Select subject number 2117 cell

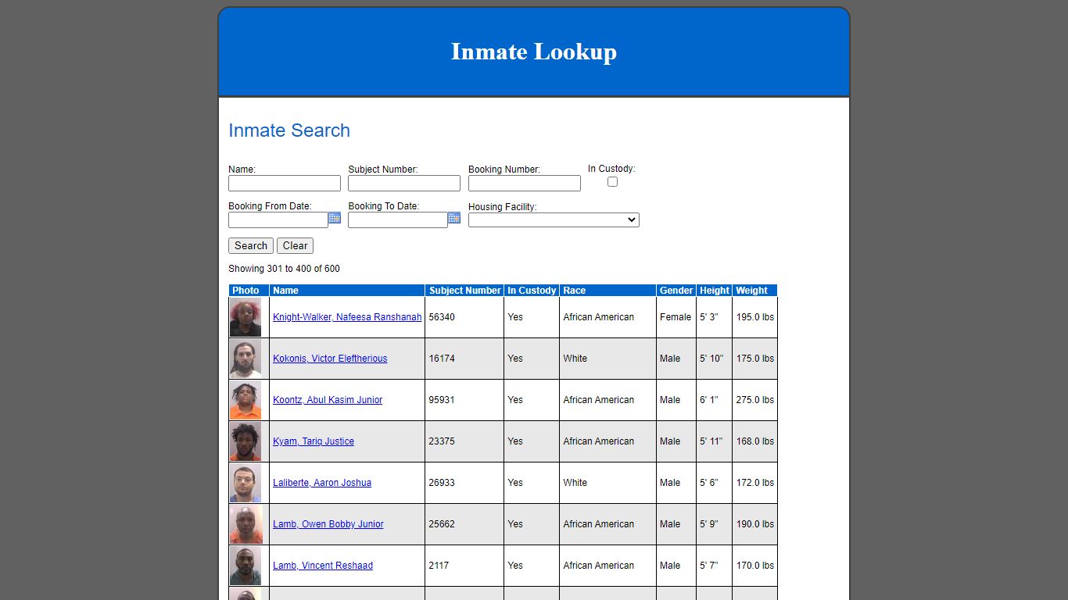click(464, 566)
